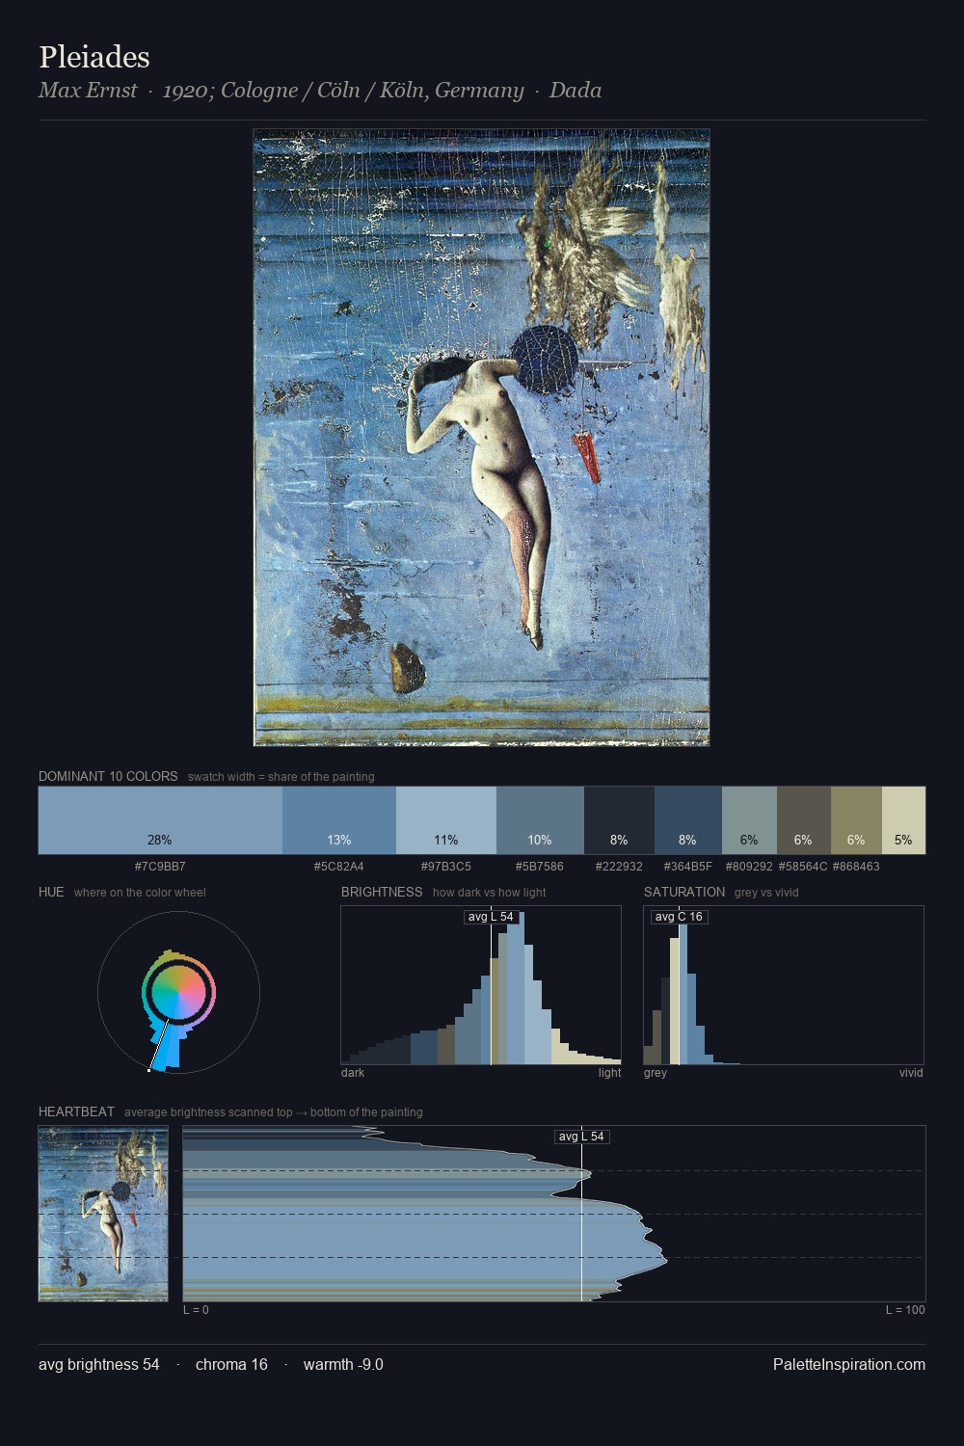964x1446 pixels.
Task: Click the hue color wheel chart
Action: pyautogui.click(x=178, y=992)
